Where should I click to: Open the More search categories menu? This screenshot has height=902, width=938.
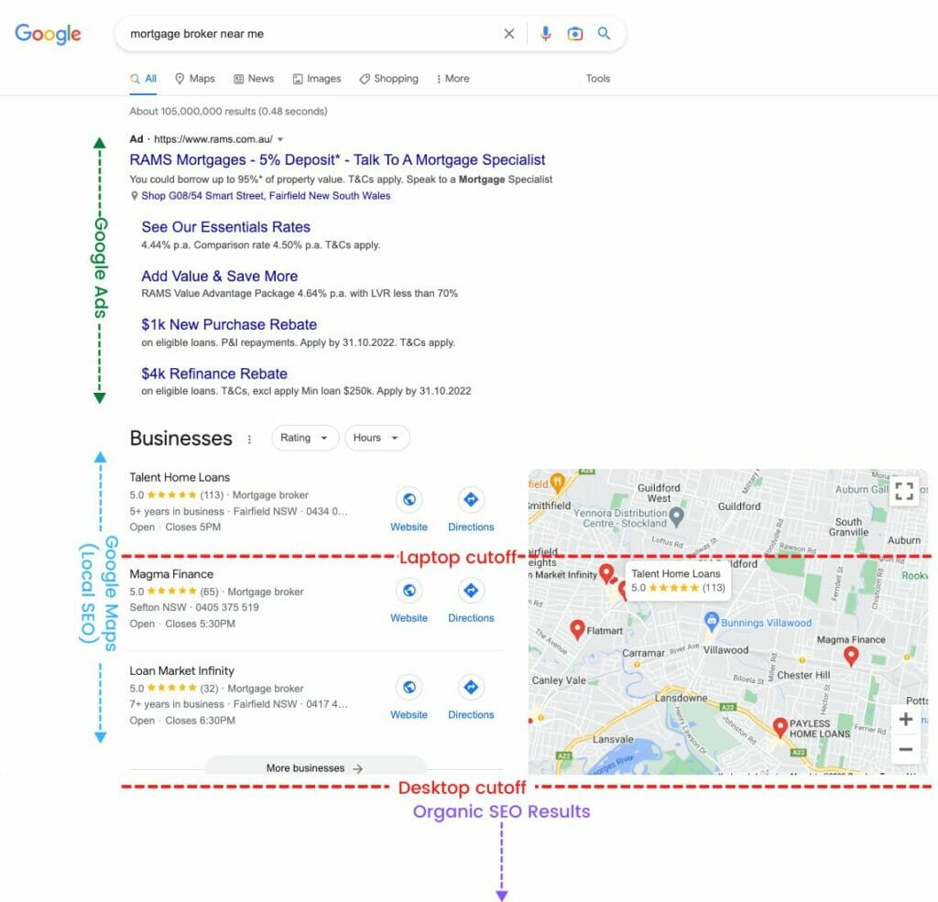point(453,79)
